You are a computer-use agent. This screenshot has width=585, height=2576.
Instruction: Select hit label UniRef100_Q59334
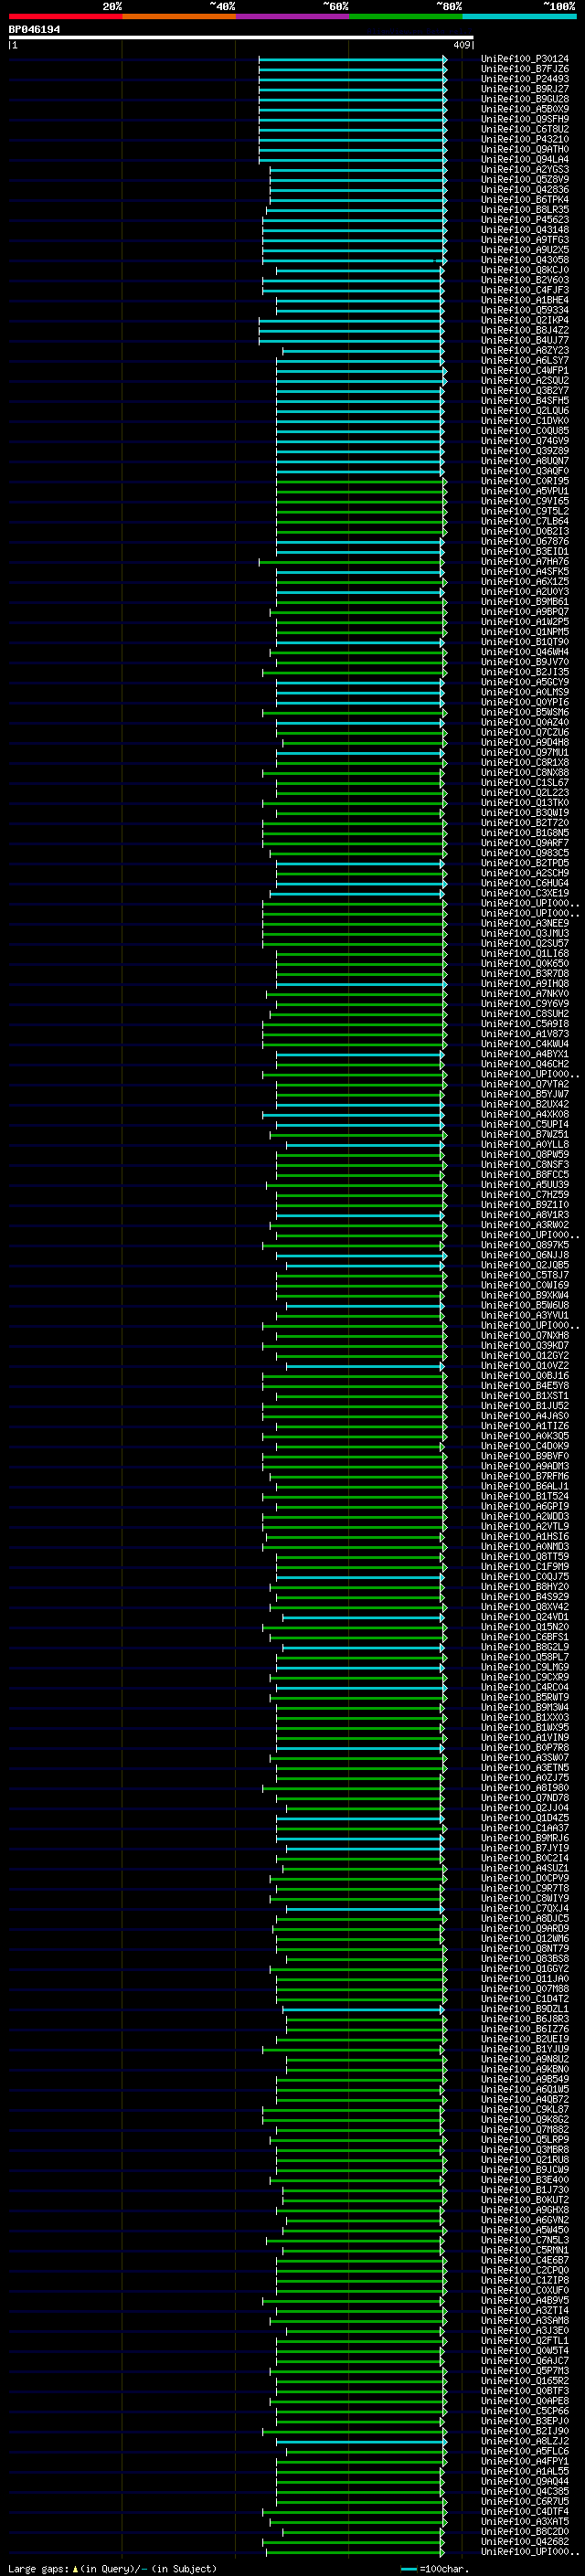[x=524, y=310]
